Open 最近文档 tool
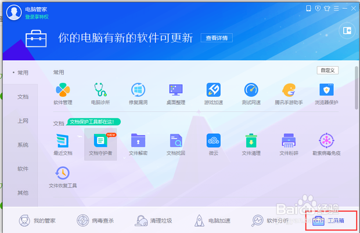This screenshot has width=360, height=233. click(x=63, y=144)
